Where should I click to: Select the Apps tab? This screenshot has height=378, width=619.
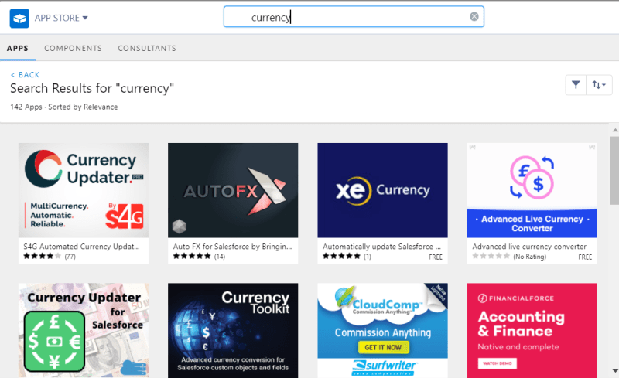click(x=18, y=48)
